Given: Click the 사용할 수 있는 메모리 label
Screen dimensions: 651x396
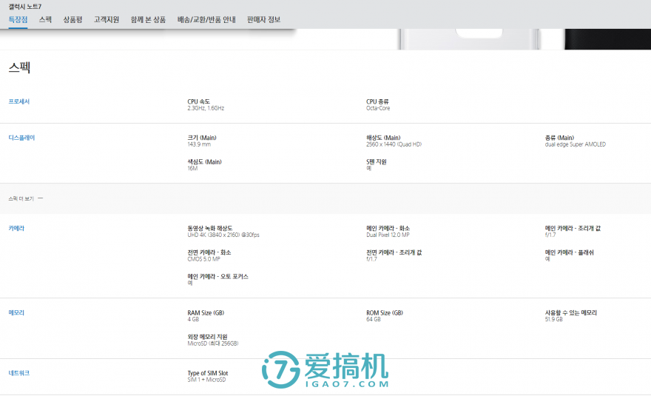Looking at the screenshot, I should [x=571, y=312].
